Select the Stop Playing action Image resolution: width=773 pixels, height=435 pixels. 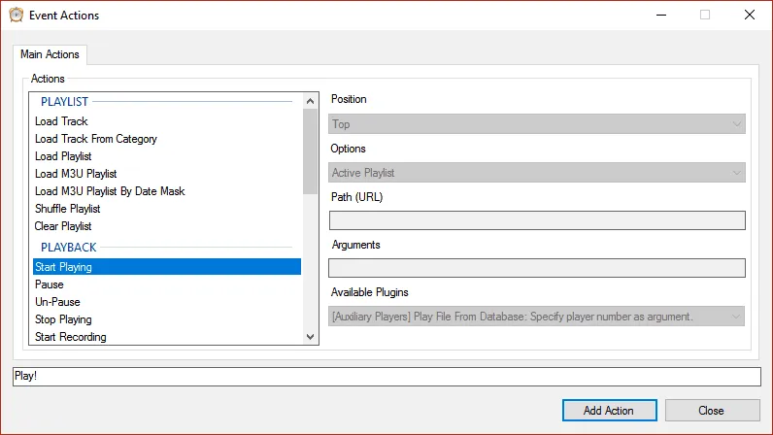click(63, 319)
